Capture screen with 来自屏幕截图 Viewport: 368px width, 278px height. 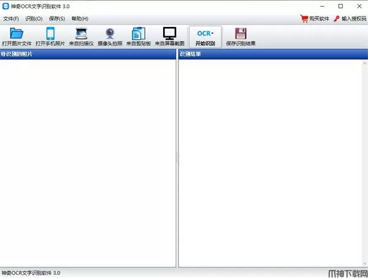click(x=170, y=37)
